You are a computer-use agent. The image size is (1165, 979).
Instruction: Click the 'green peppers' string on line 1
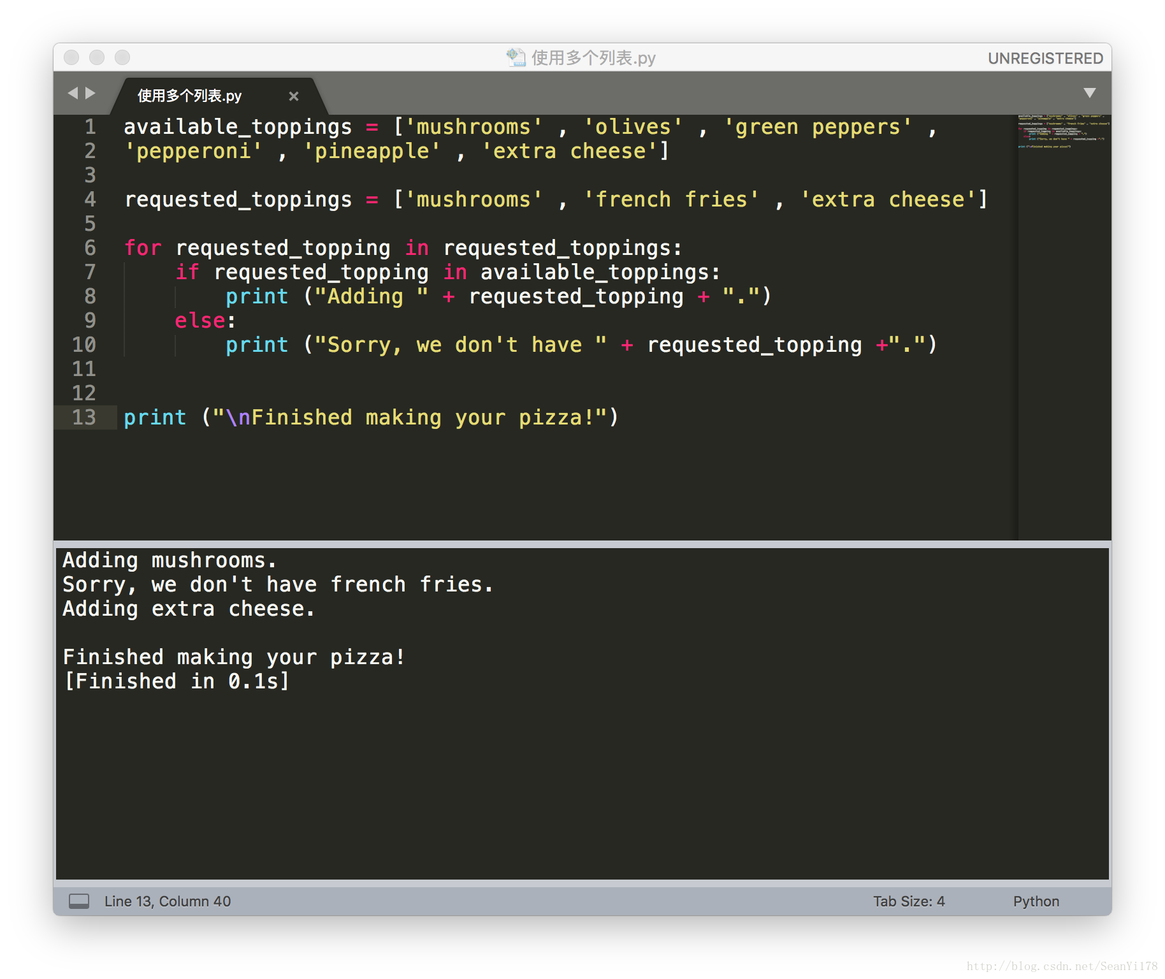[x=818, y=127]
